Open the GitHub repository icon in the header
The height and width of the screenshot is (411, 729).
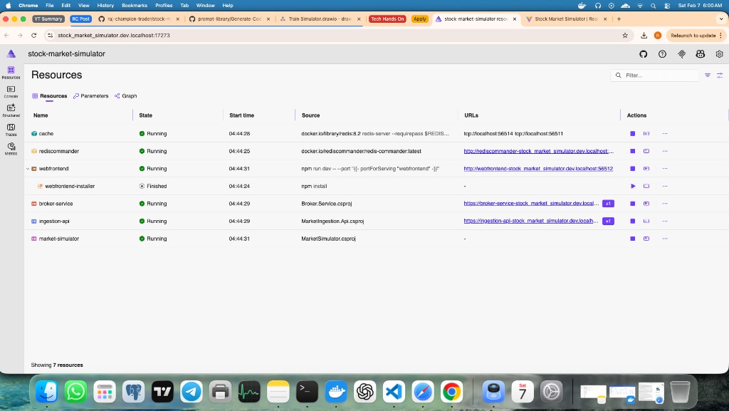coord(643,53)
